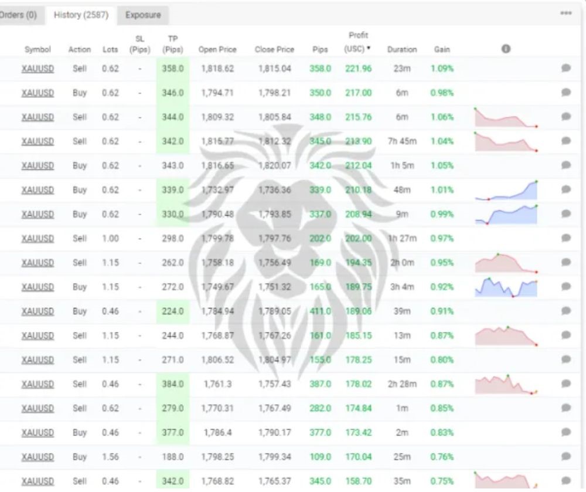
Task: Click the info icon in the header
Action: tap(506, 49)
